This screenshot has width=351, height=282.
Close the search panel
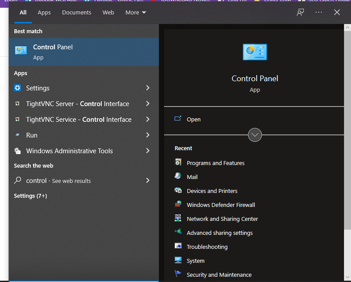click(337, 12)
